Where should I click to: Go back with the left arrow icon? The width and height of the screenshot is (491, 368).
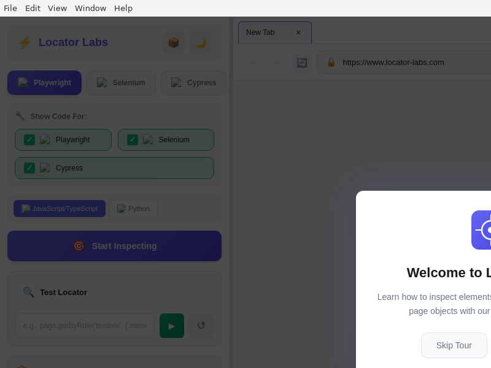[253, 63]
